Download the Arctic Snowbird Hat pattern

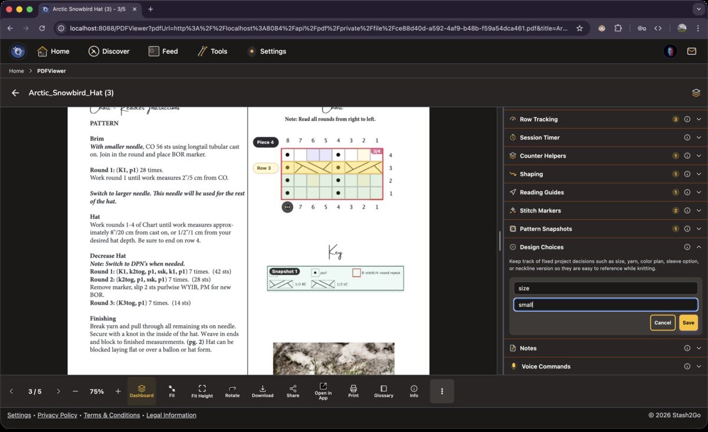pyautogui.click(x=263, y=390)
